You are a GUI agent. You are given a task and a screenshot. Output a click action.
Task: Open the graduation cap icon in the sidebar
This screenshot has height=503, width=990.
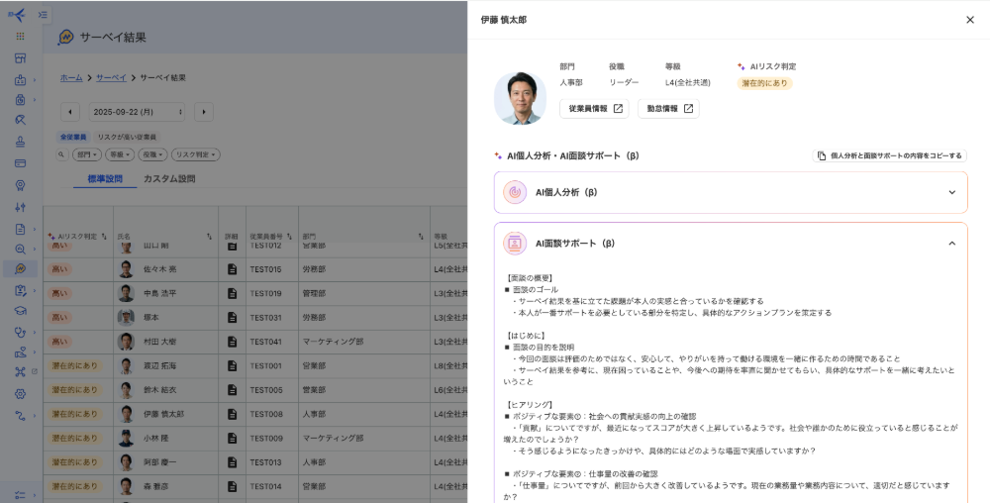tap(20, 311)
